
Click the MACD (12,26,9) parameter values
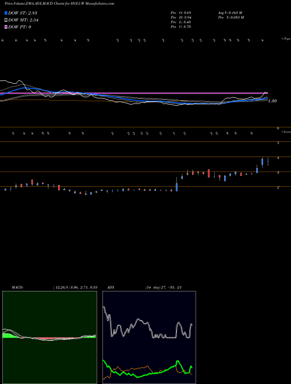coord(76,287)
